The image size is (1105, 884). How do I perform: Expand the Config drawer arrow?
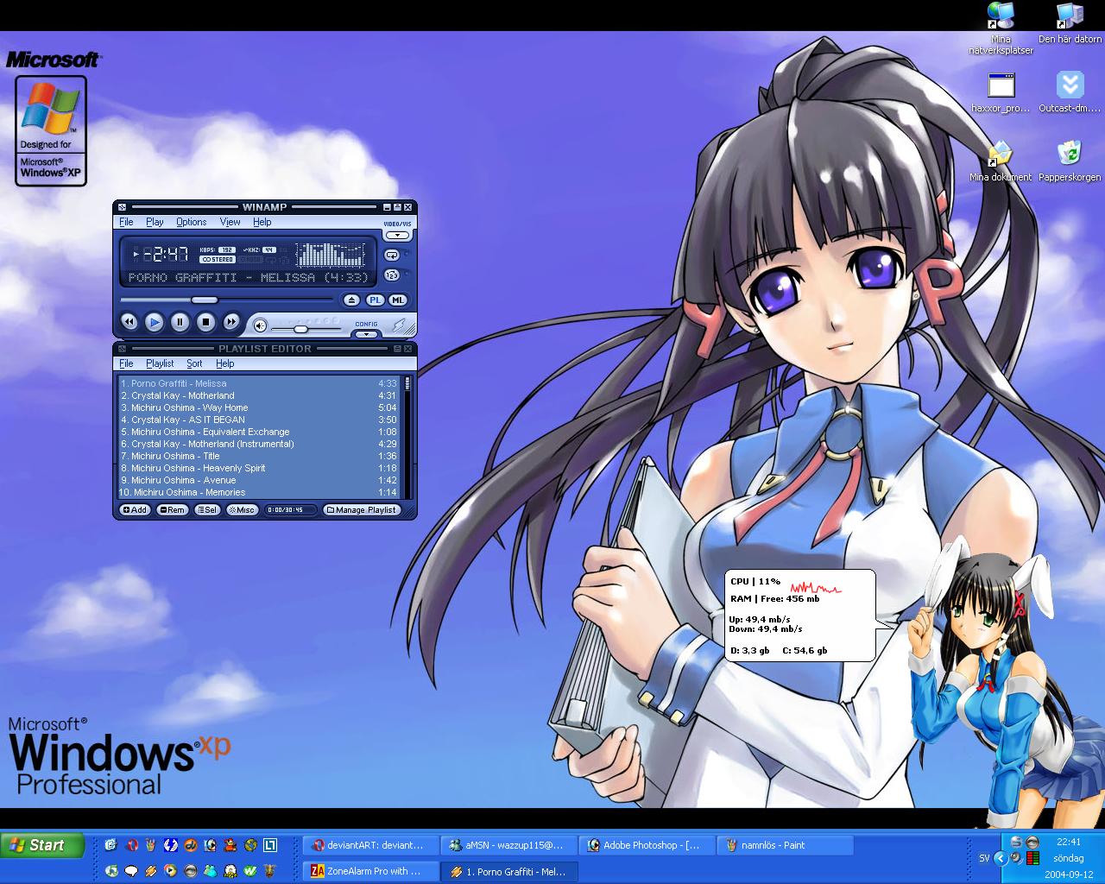(366, 333)
